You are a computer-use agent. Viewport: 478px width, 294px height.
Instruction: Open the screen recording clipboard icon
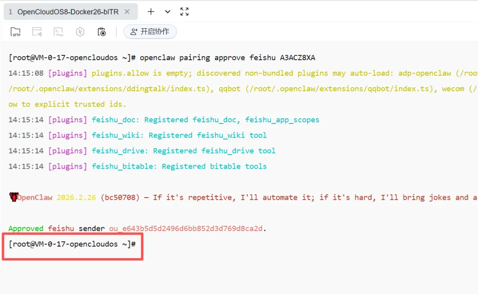pos(101,32)
